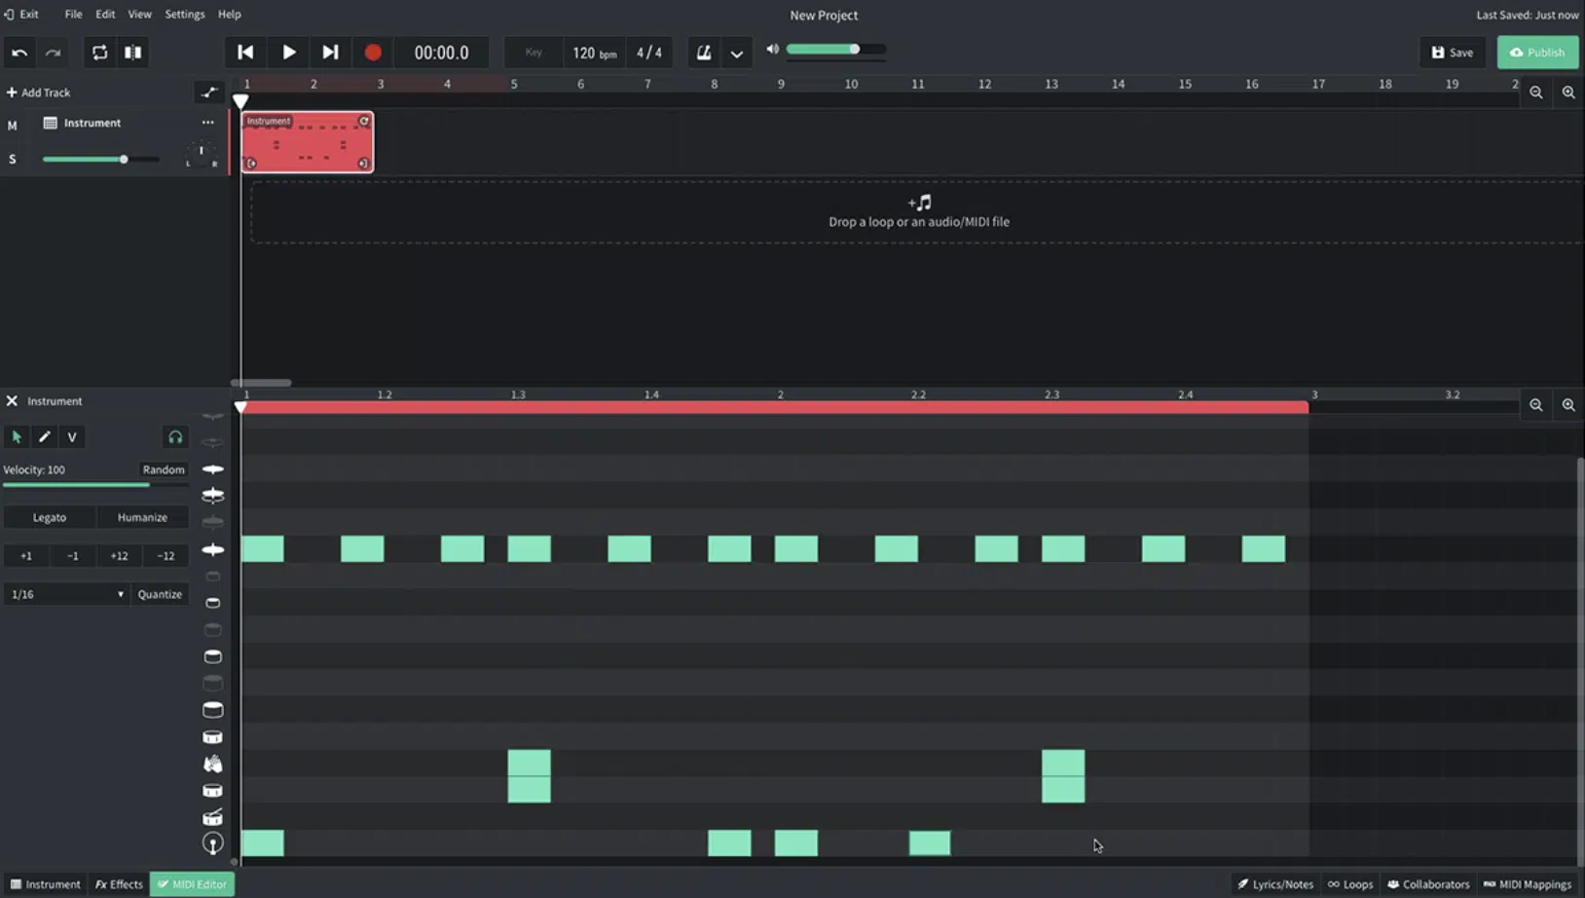Click −12 to transpose down an octave
This screenshot has height=898, width=1585.
click(x=166, y=556)
